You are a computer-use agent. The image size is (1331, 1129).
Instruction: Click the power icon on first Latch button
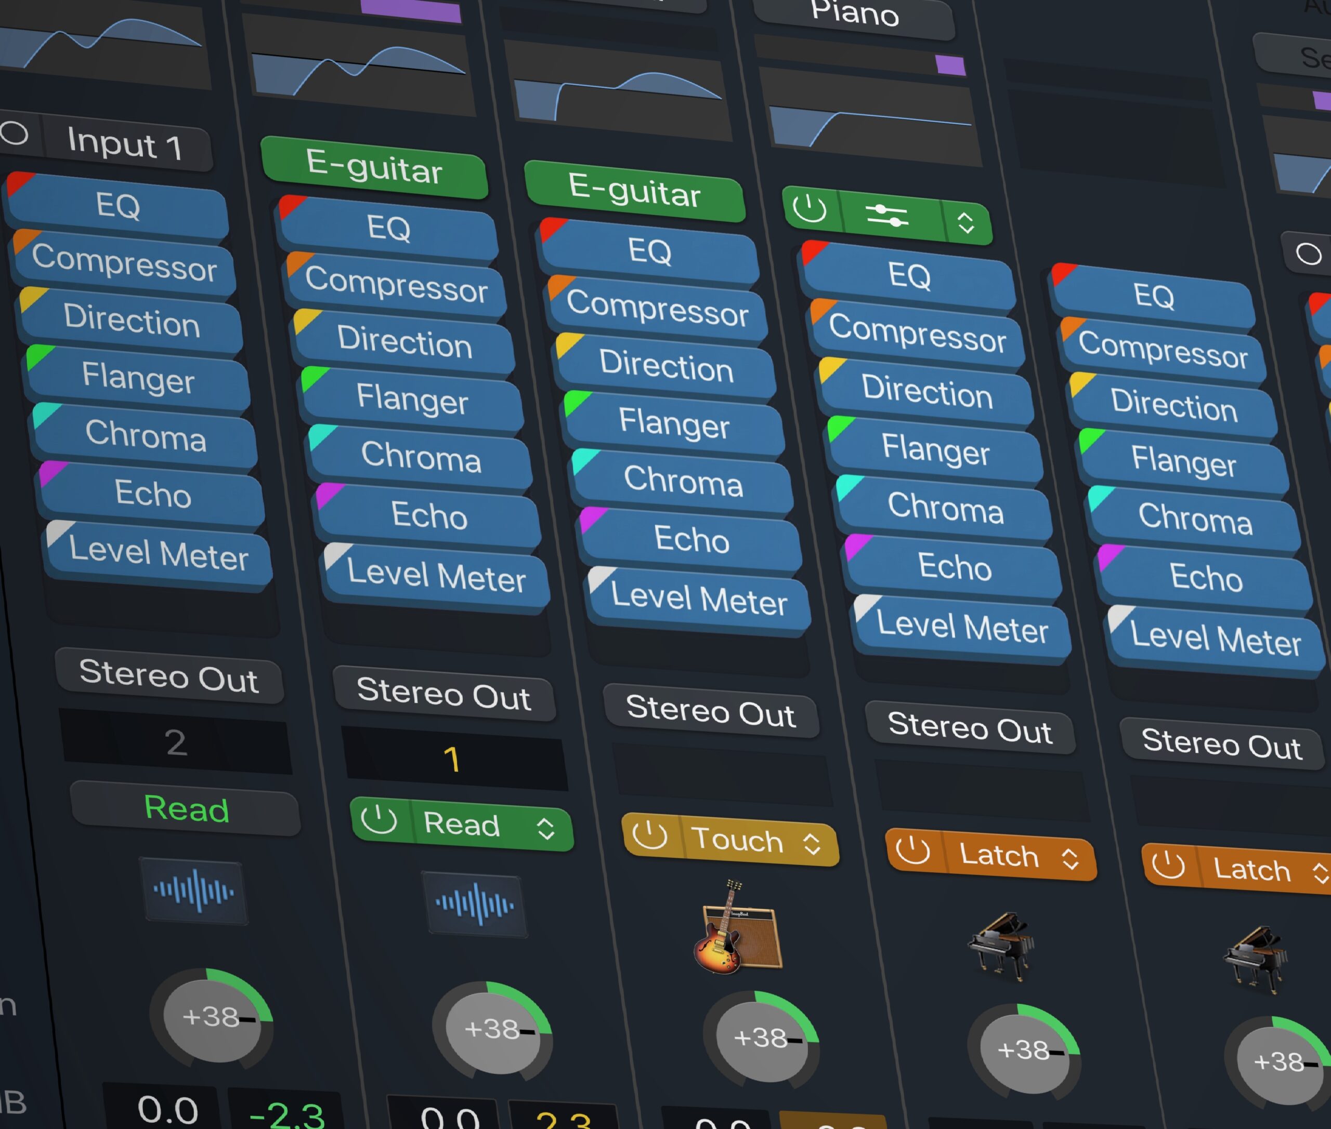pyautogui.click(x=912, y=850)
